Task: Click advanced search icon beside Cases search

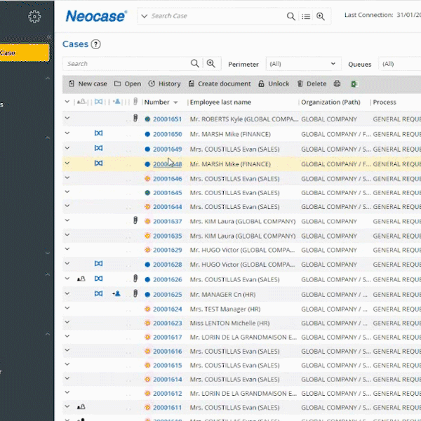Action: coord(210,64)
